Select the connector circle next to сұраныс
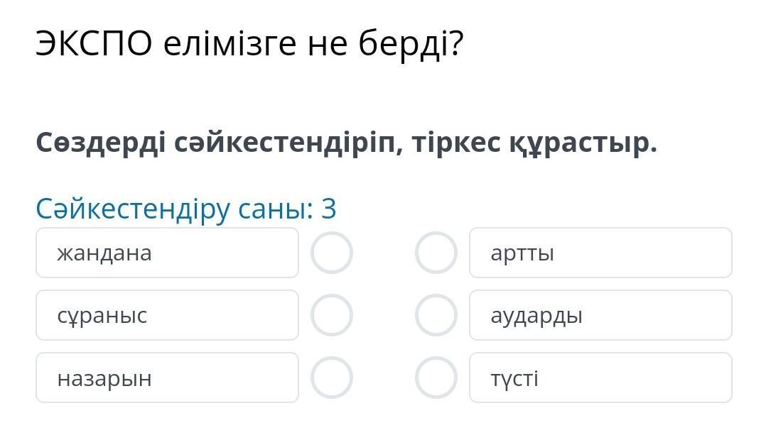Screen dimensions: 761x435 tap(332, 316)
